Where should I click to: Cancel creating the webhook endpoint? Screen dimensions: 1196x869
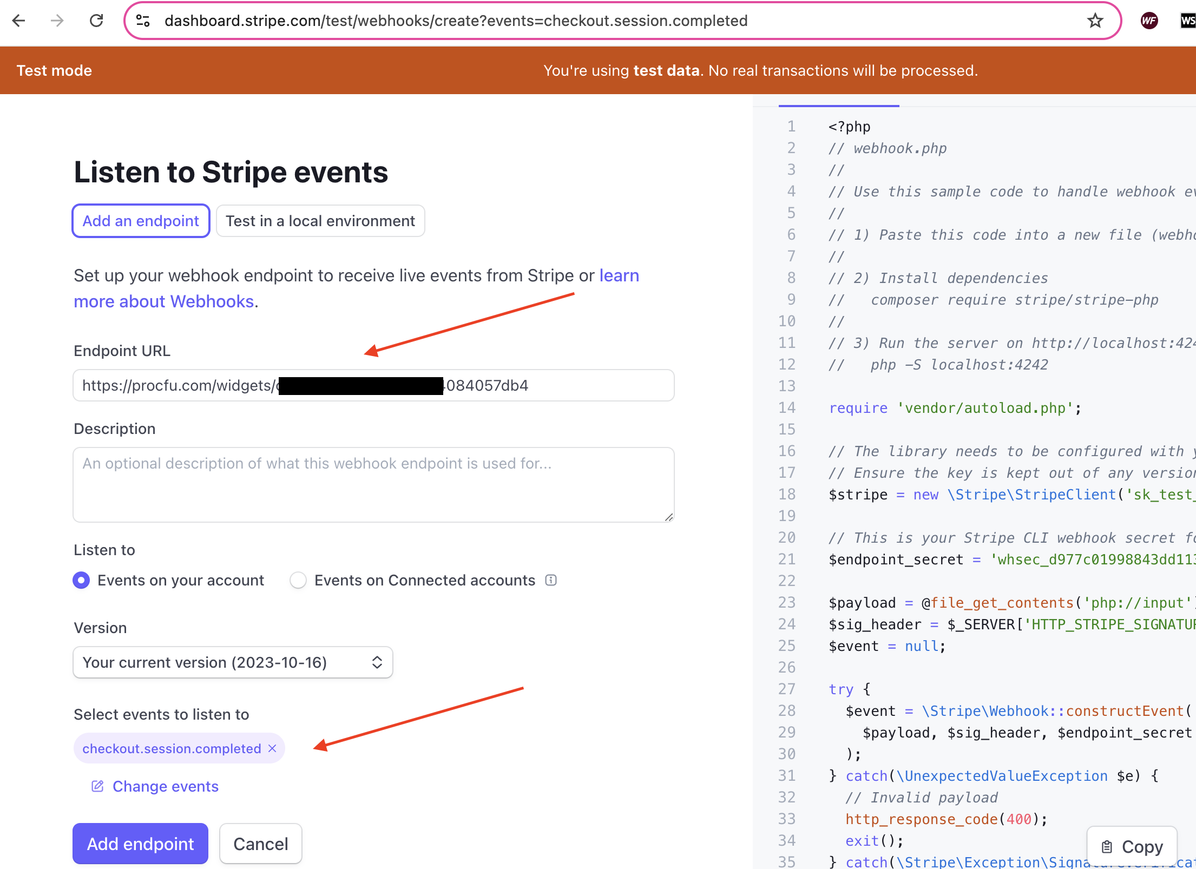(x=260, y=844)
